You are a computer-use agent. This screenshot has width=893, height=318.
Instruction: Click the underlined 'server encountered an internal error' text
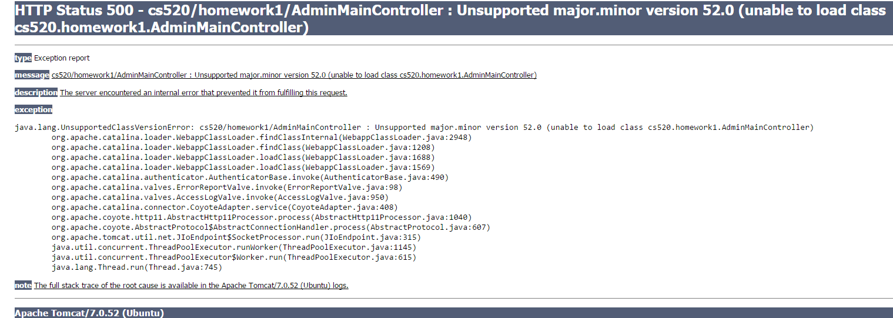pyautogui.click(x=203, y=92)
